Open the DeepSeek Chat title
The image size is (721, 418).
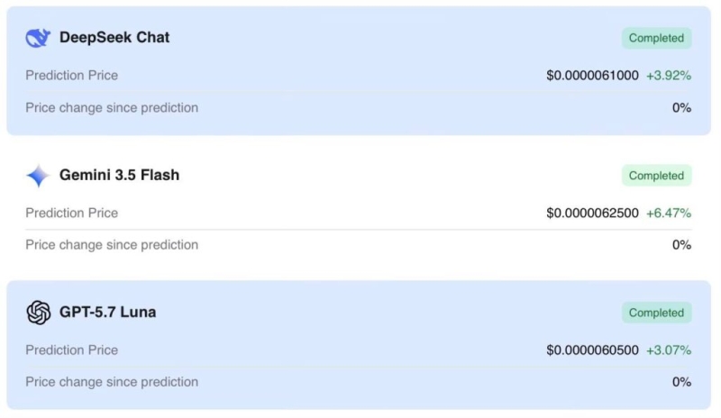[114, 37]
